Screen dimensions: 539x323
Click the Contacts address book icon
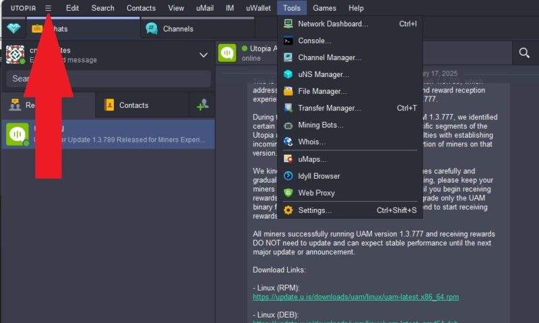[x=109, y=105]
